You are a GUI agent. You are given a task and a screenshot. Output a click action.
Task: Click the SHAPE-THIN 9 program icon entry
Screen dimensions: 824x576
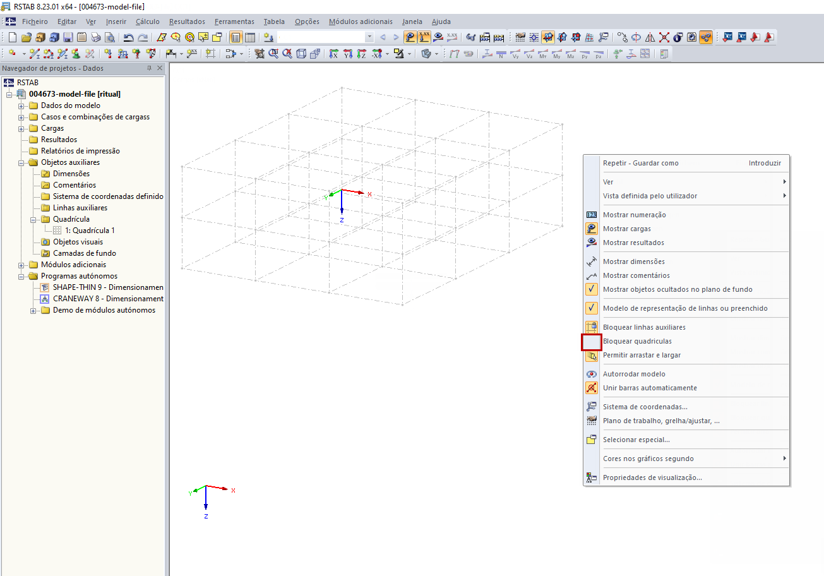click(45, 287)
